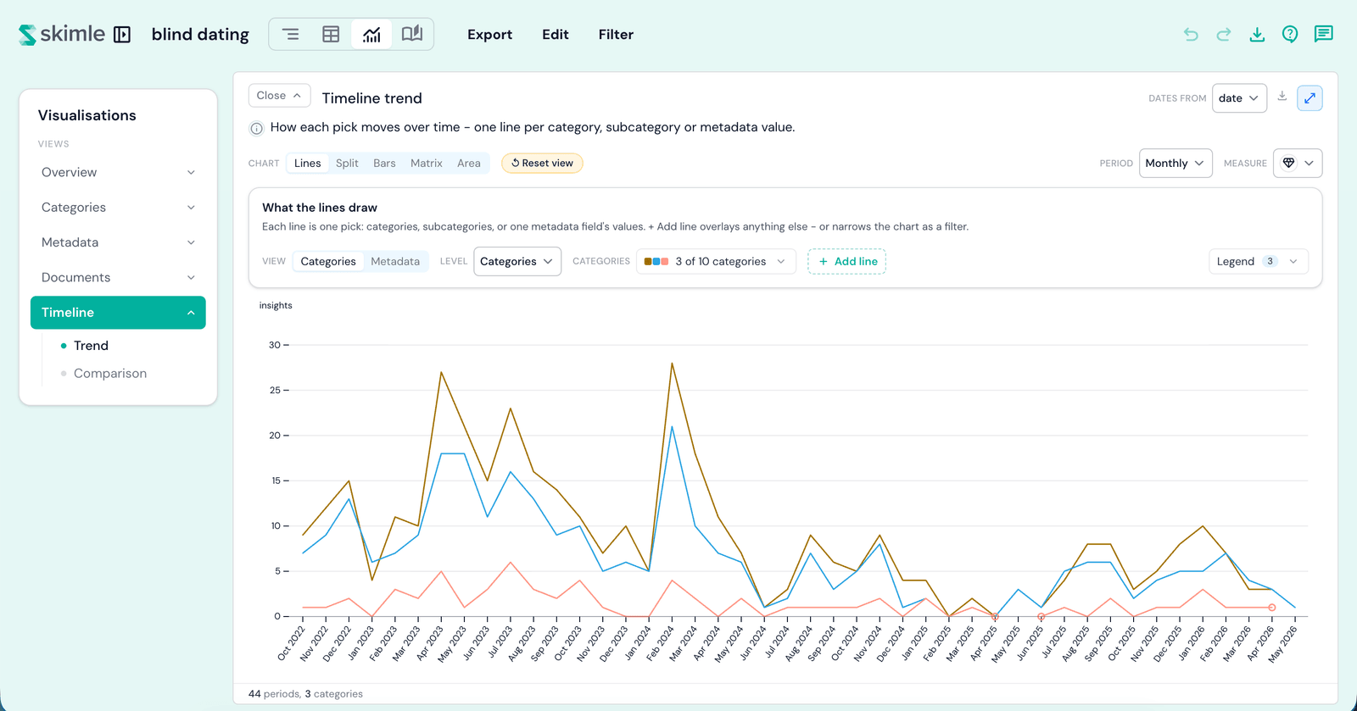1357x711 pixels.
Task: Download project with top-right download icon
Action: (x=1257, y=35)
